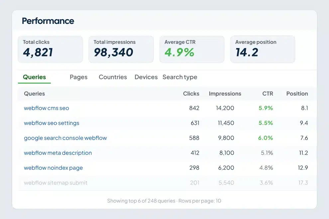Open the 'webflow meta description' query
The width and height of the screenshot is (329, 219).
click(58, 153)
